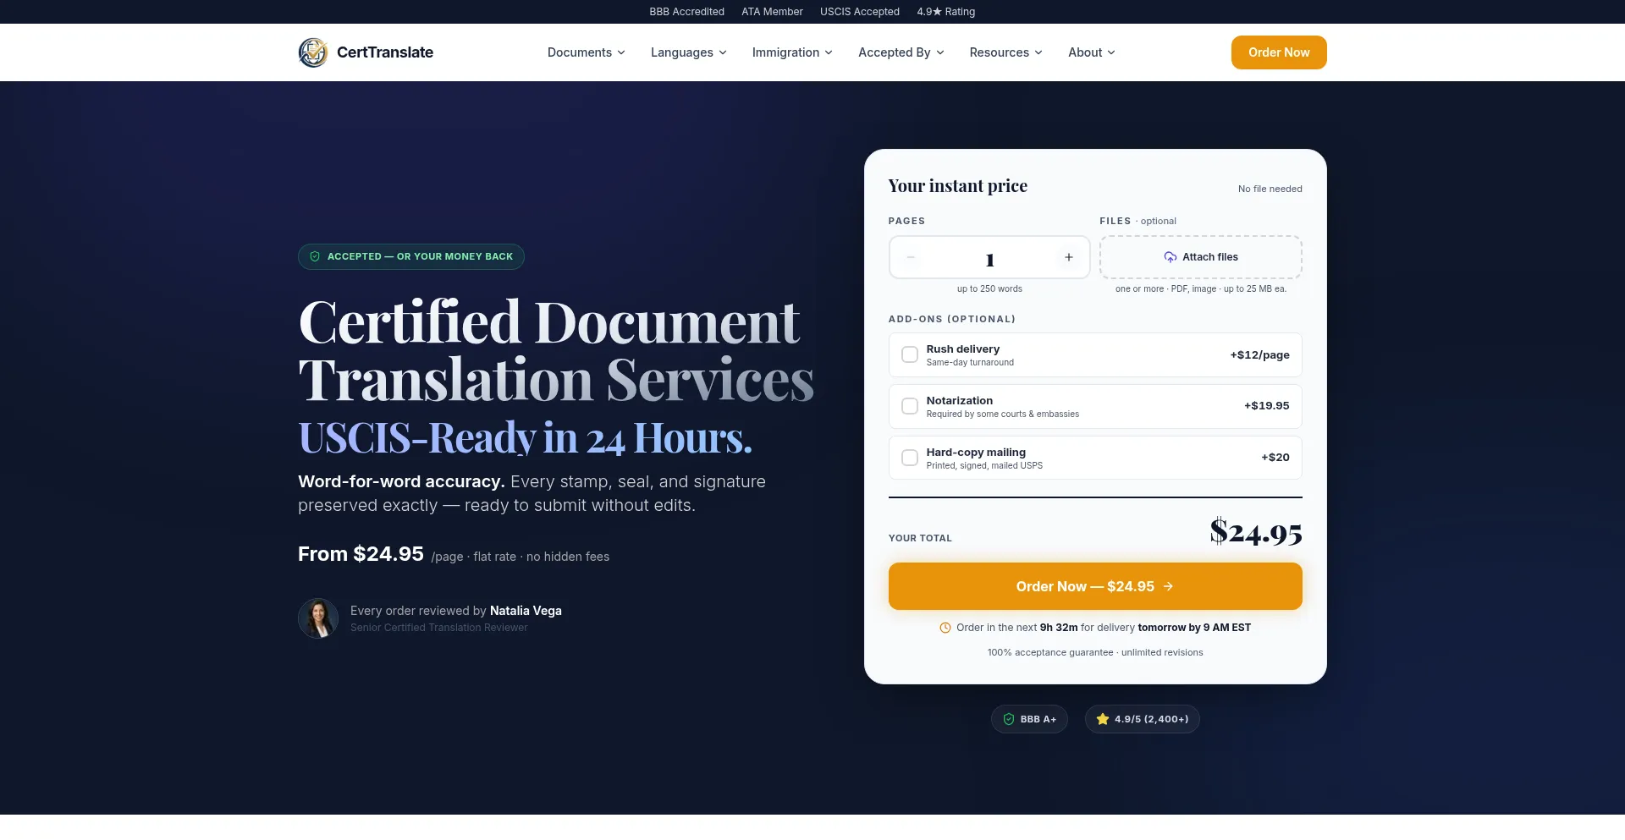1625x840 pixels.
Task: Click the Order Now button in the header
Action: pos(1279,52)
